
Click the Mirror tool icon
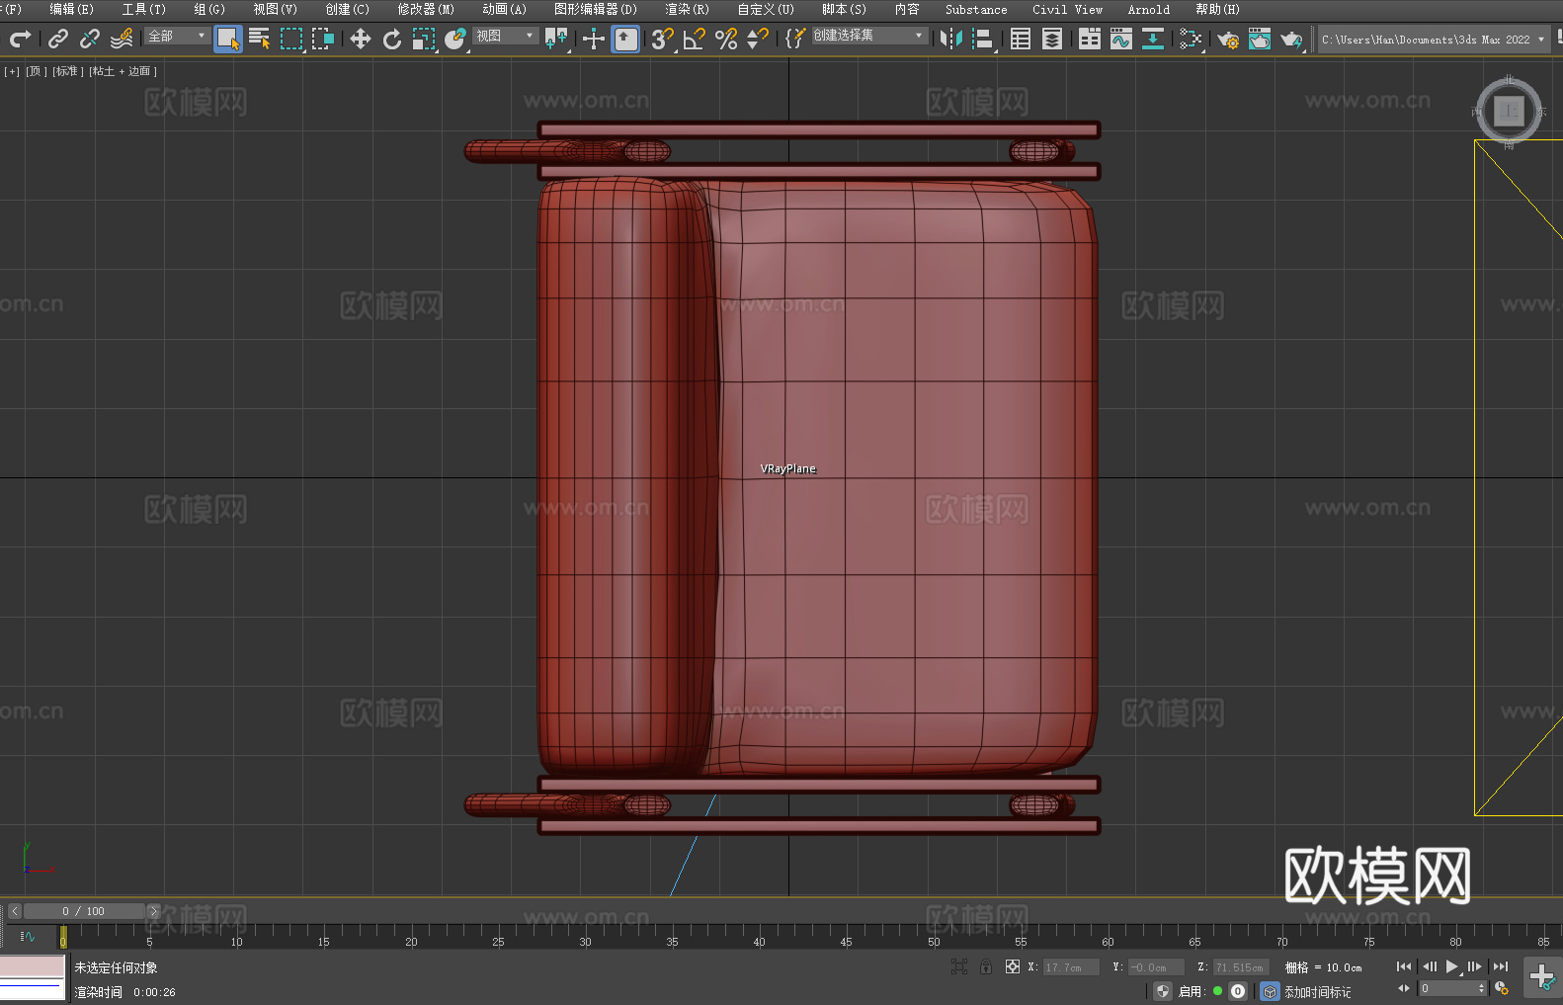951,39
